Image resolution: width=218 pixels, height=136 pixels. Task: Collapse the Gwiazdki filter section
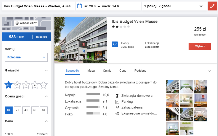pyautogui.click(x=46, y=71)
